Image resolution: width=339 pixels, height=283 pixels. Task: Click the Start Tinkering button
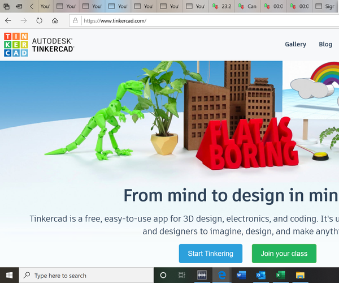coord(211,254)
